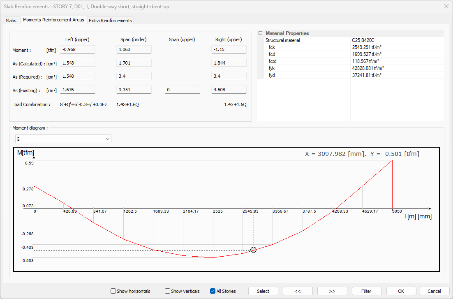Uncheck the All Stories checkbox
Screen dimensions: 453x299
[x=213, y=291]
